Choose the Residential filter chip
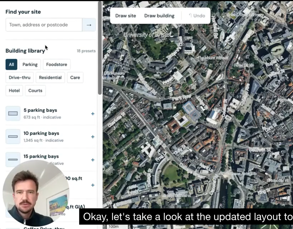Image resolution: width=293 pixels, height=229 pixels. coord(50,78)
